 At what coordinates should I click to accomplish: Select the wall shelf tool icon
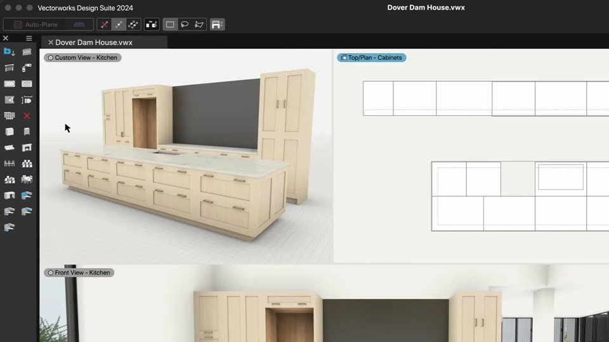(x=10, y=148)
